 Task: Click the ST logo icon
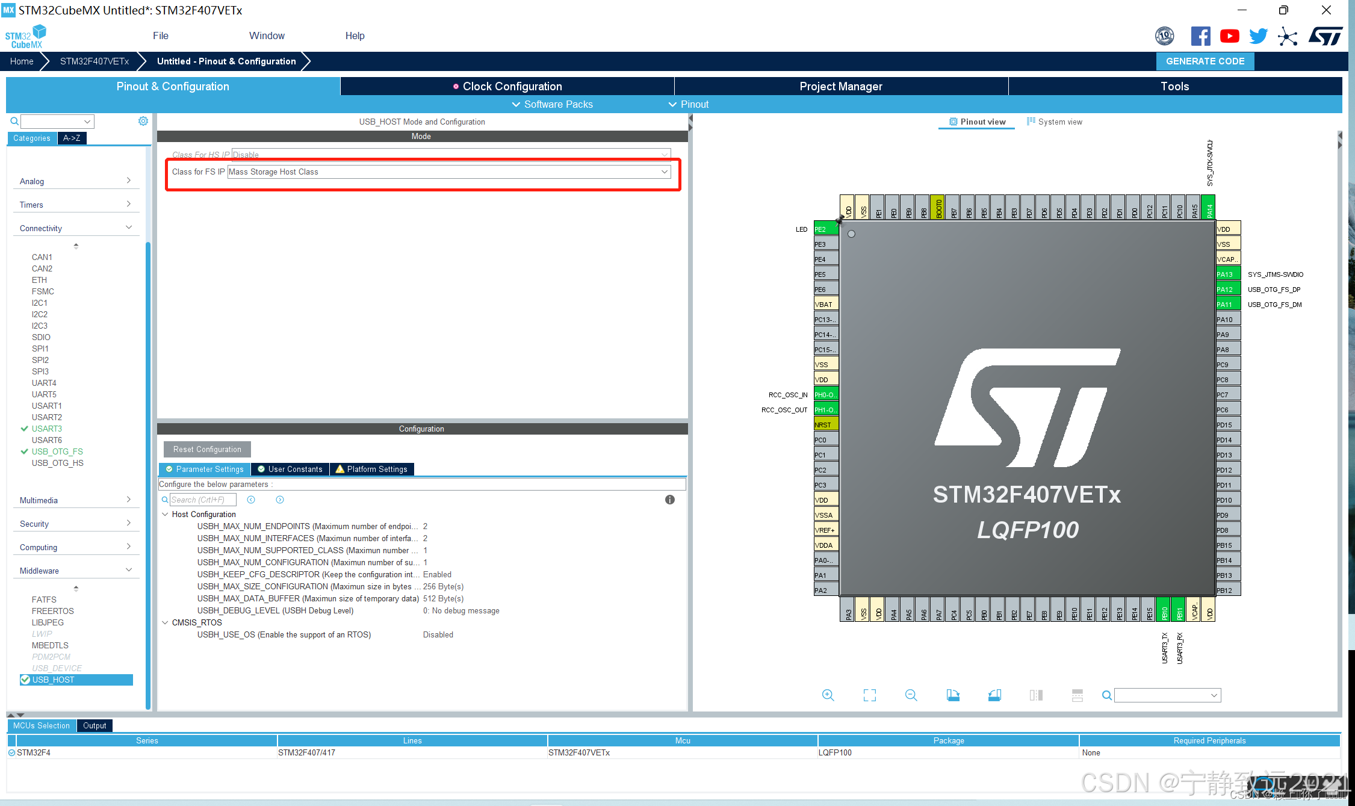[1326, 36]
